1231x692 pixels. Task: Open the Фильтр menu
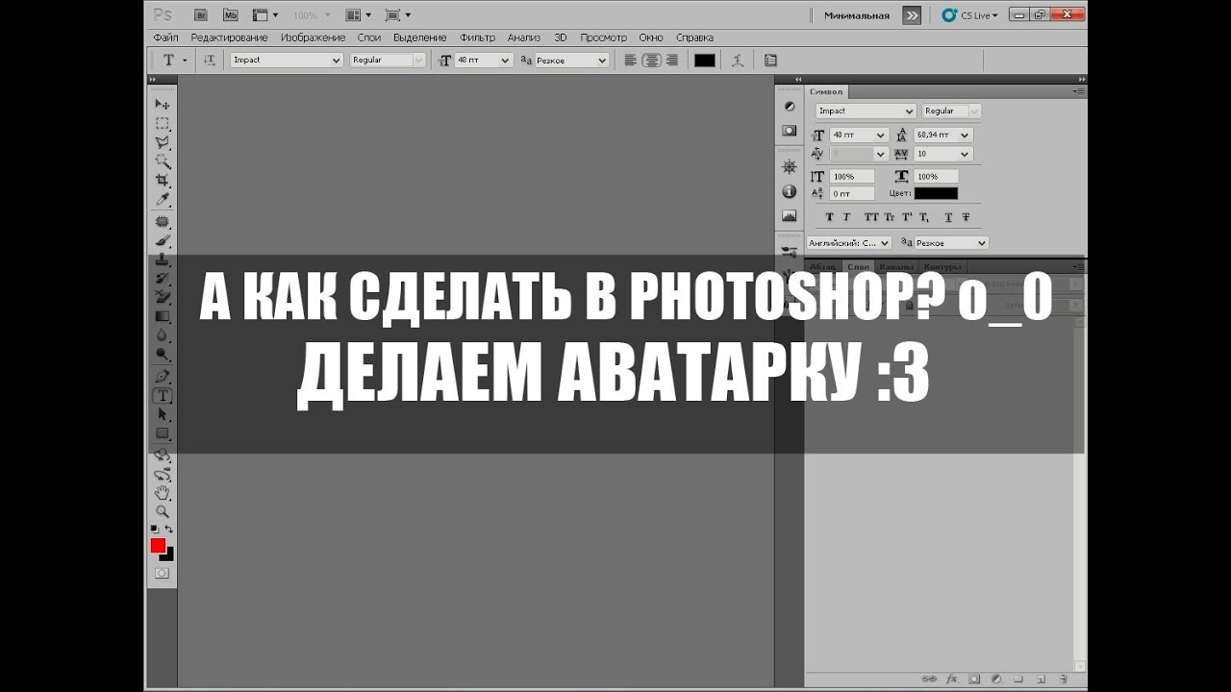click(x=477, y=37)
